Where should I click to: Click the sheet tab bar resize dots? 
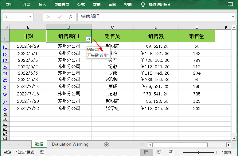point(143,145)
